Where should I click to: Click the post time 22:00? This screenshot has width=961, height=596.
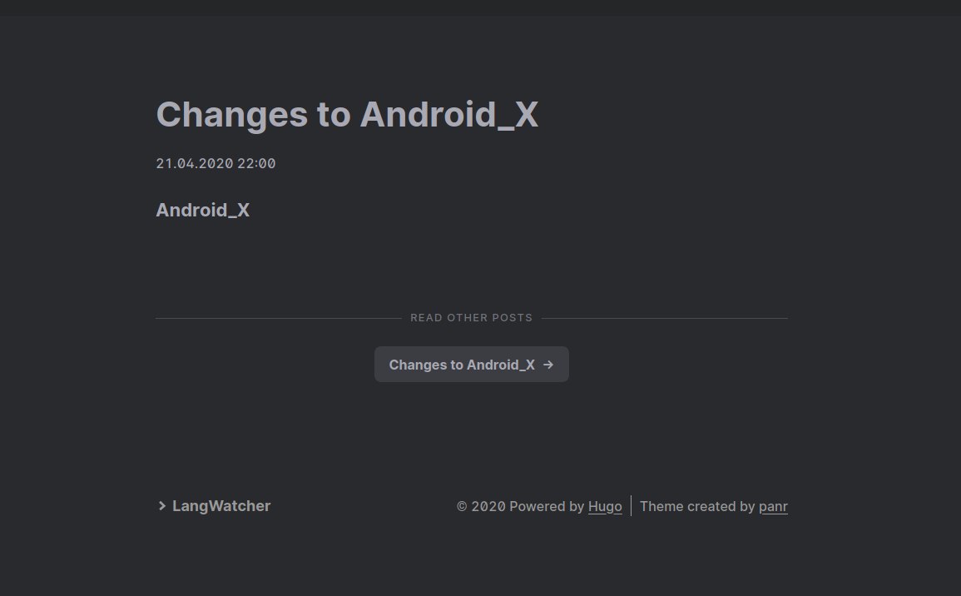click(256, 164)
